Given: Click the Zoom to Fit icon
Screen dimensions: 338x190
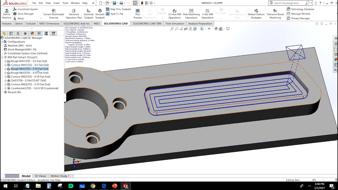Looking at the screenshot, I should pyautogui.click(x=172, y=29).
